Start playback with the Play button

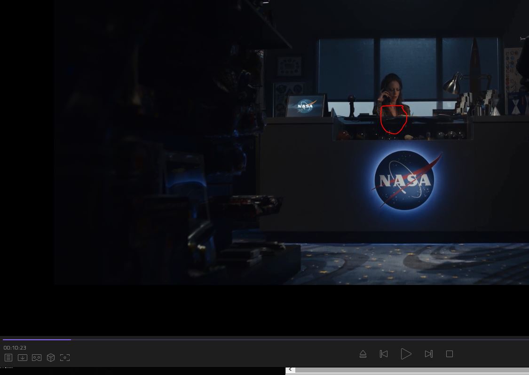(406, 354)
